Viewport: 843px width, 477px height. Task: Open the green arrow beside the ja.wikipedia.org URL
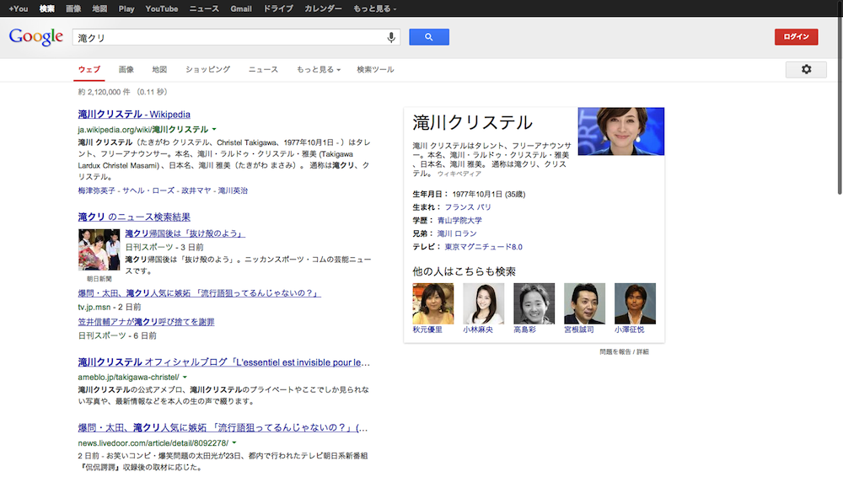click(x=214, y=130)
